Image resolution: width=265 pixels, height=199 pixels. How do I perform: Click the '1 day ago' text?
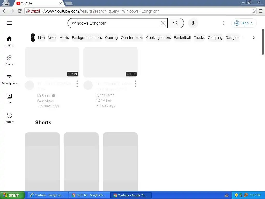coord(107,106)
